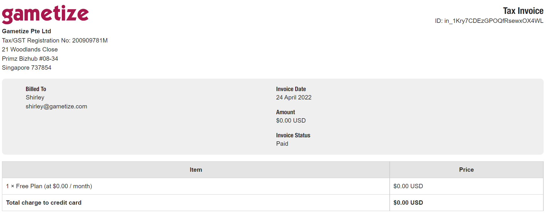Click the Billed To label
Screen dimensions: 550x220
(36, 89)
